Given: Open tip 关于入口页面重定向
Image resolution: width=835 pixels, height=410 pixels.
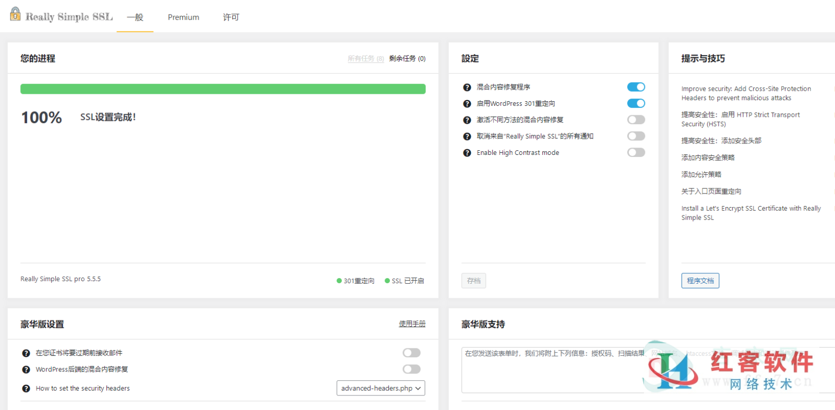Looking at the screenshot, I should pyautogui.click(x=711, y=191).
